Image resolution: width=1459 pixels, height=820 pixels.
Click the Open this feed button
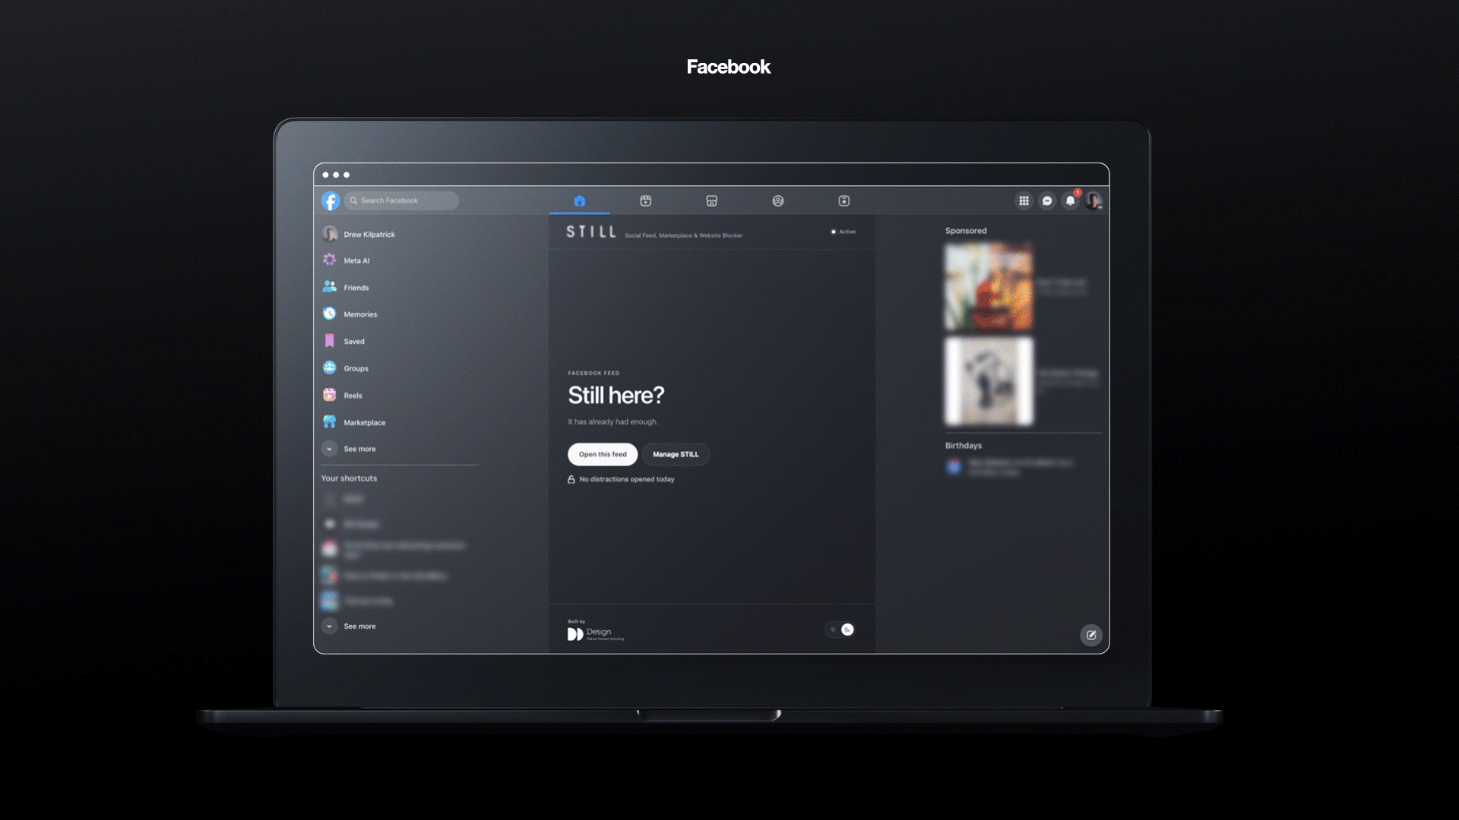[603, 454]
